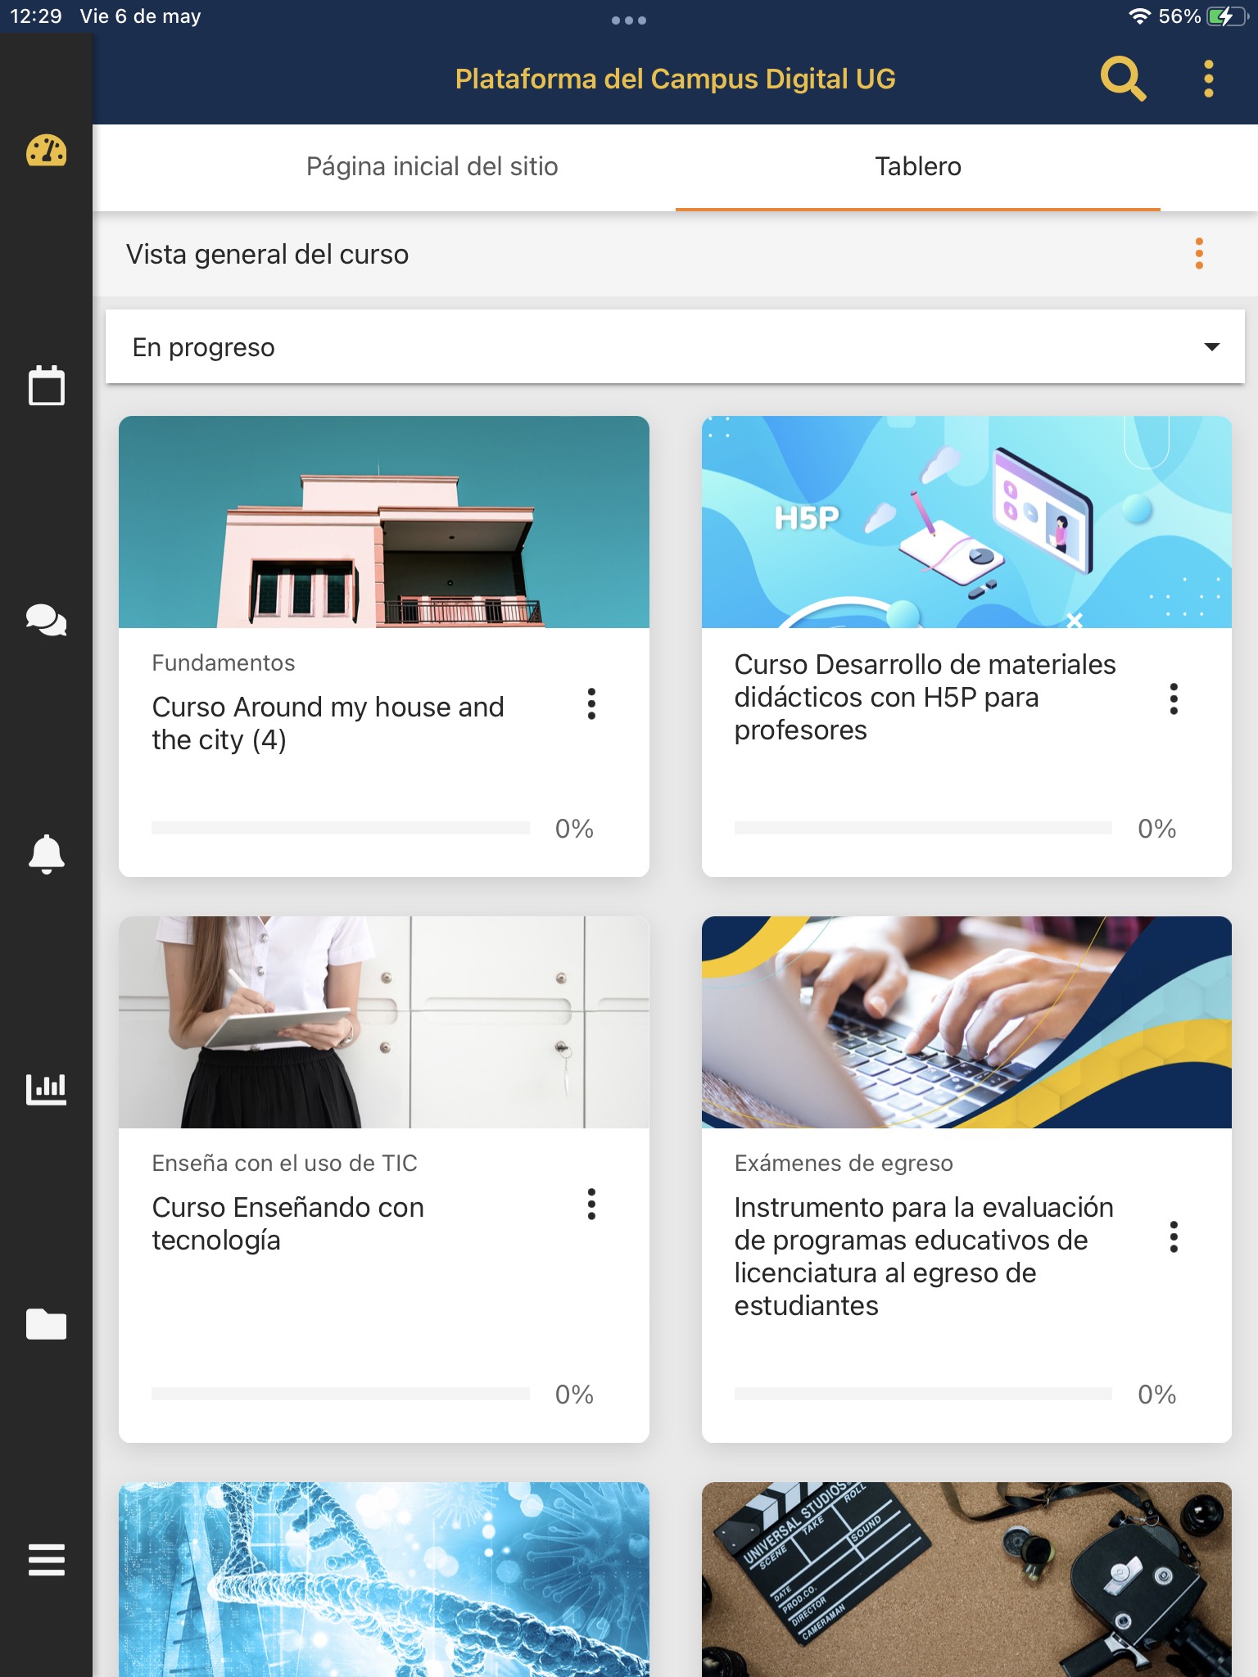
Task: Tap 0% label on Around my house course
Action: tap(574, 828)
